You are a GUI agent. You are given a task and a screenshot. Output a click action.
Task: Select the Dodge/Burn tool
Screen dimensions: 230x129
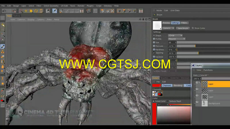(3, 71)
